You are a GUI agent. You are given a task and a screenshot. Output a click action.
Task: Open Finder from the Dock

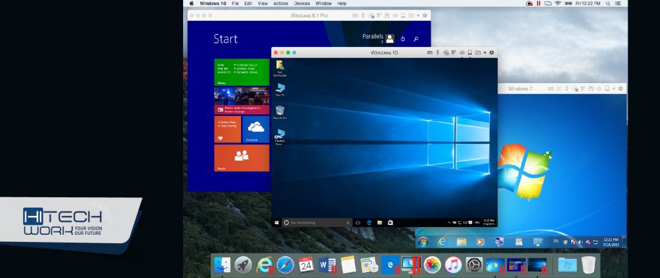[x=222, y=264]
